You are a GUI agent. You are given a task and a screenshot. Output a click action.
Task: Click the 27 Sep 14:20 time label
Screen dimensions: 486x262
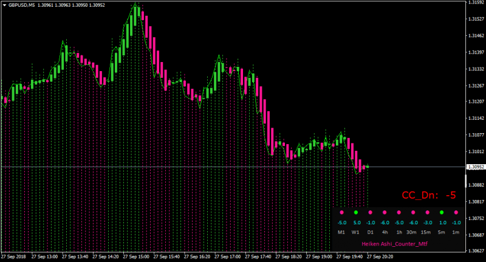[x=105, y=257]
